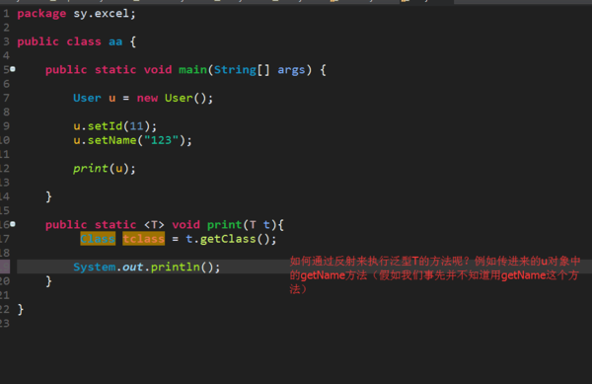Viewport: 592px width, 384px height.
Task: Collapse the generic print method fold marker
Action: coord(13,224)
